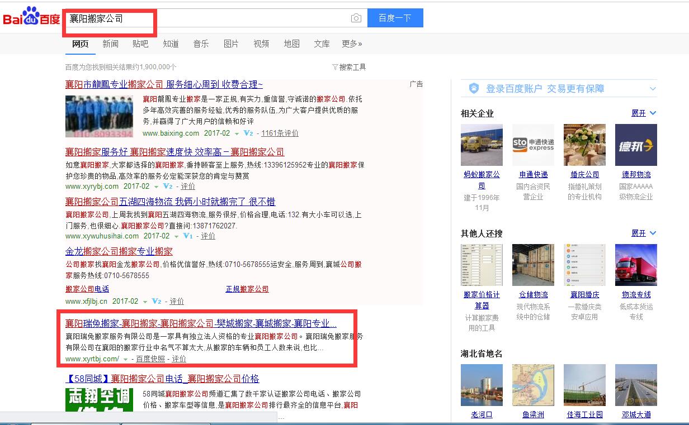The height and width of the screenshot is (425, 689).
Task: Click 襄阳婚庆 app thumbnail
Action: point(584,265)
